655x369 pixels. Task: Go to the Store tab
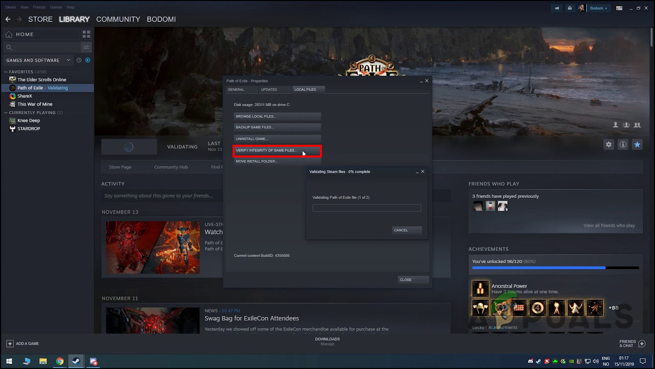point(40,19)
